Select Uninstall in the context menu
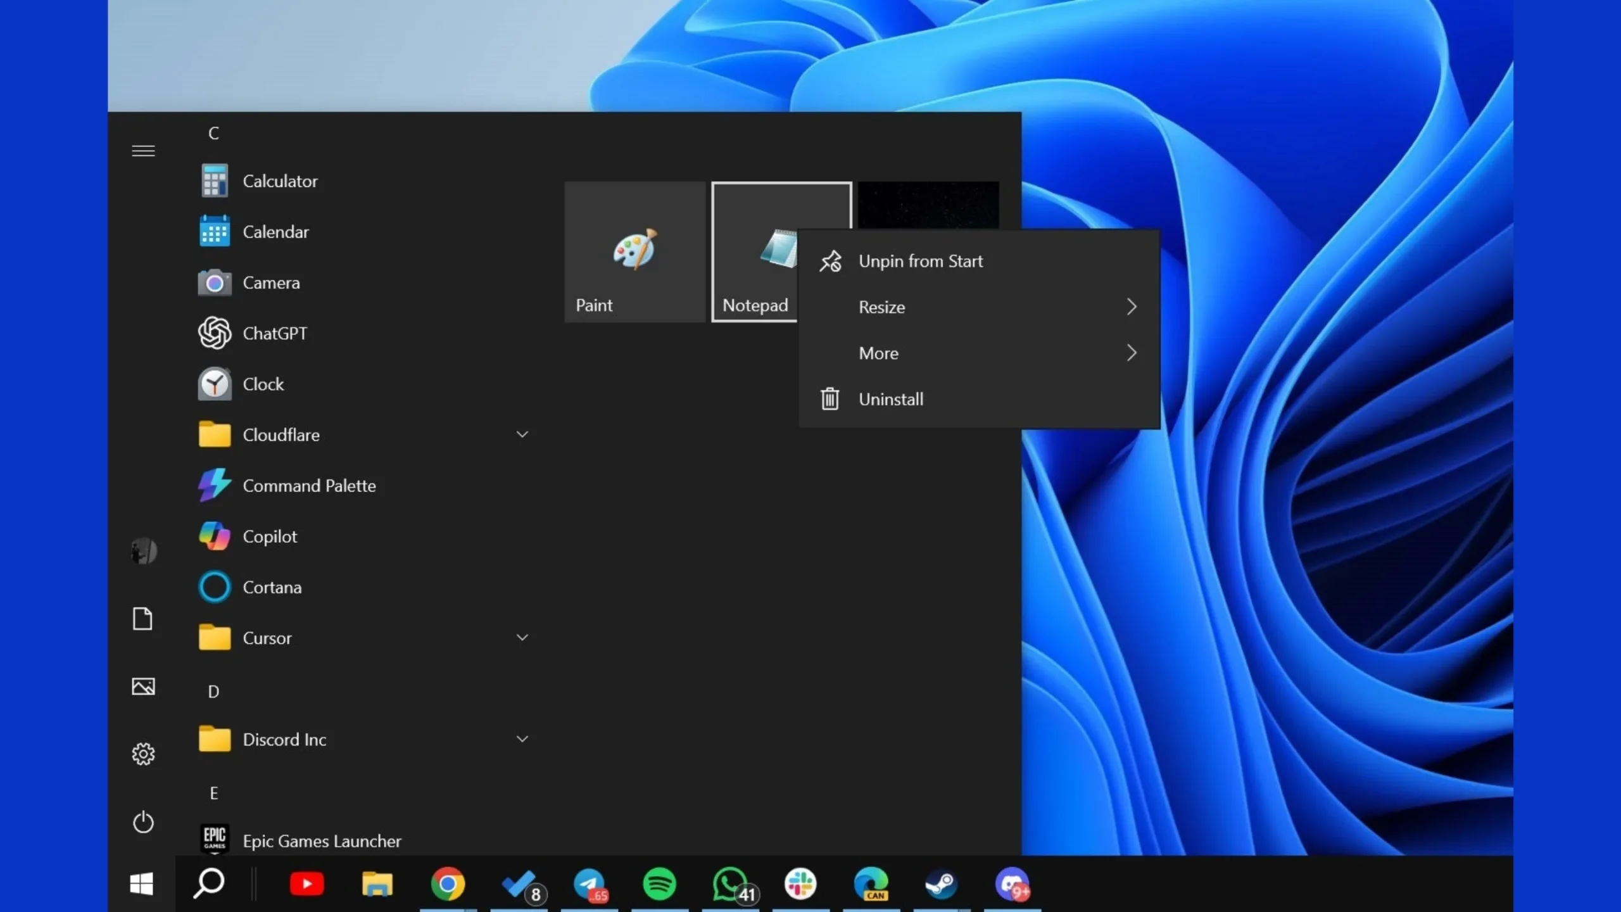 coord(979,399)
